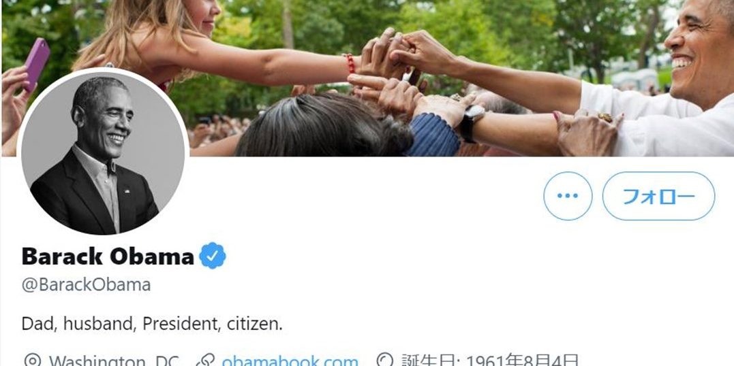This screenshot has width=734, height=366.
Task: Click the birthday balloon icon
Action: 385,361
